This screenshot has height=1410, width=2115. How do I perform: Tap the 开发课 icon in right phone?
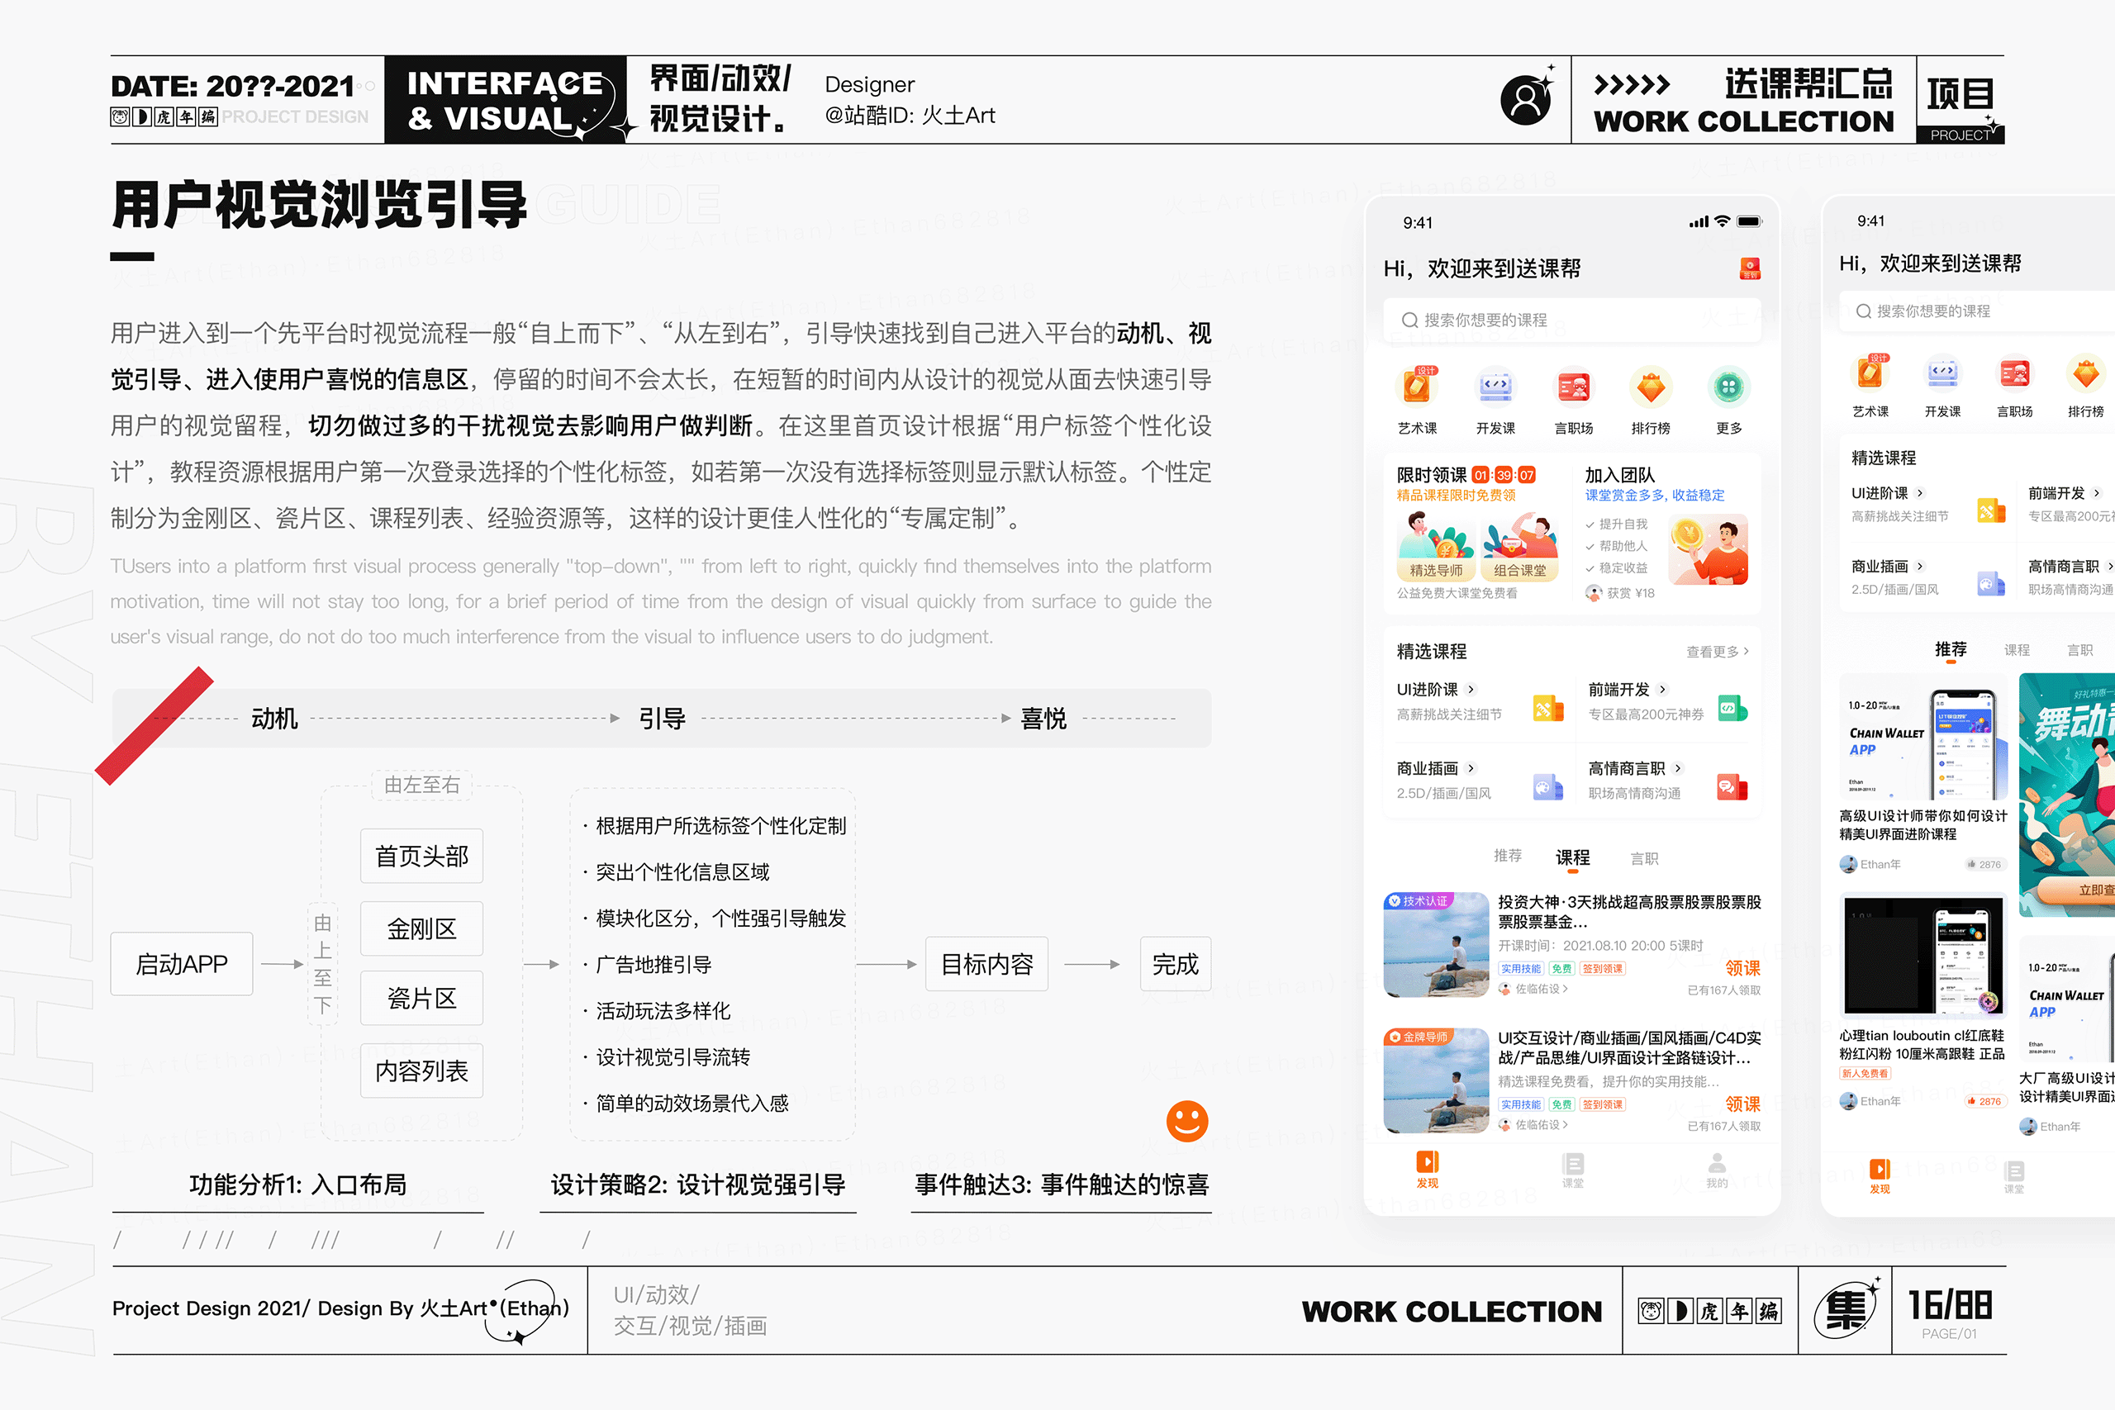(1942, 372)
